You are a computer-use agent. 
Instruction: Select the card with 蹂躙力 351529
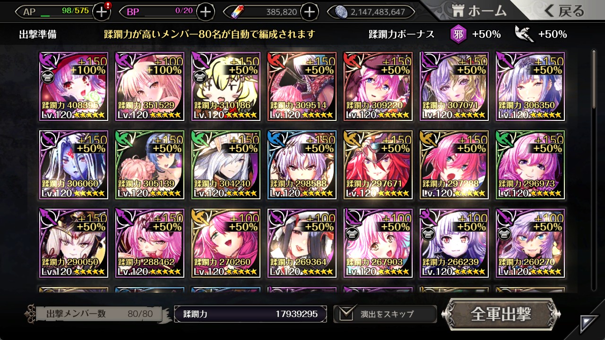point(149,86)
